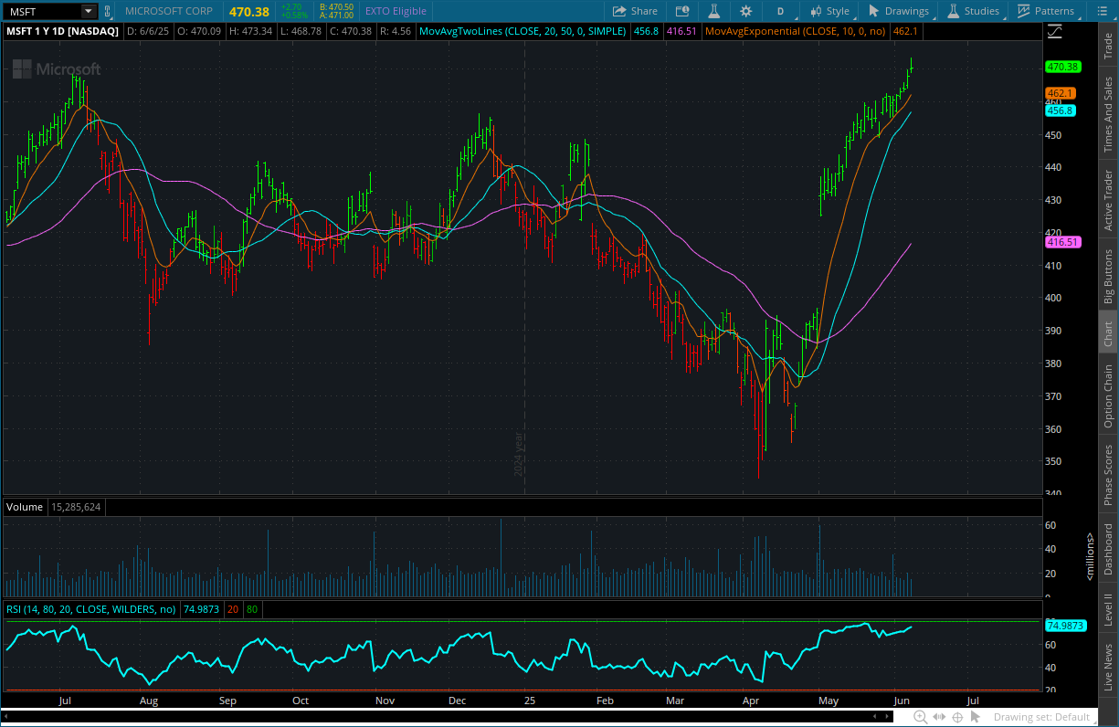Click the bid/ask B: 470.50 A: 471.00 quote
The width and height of the screenshot is (1119, 727).
pyautogui.click(x=336, y=11)
